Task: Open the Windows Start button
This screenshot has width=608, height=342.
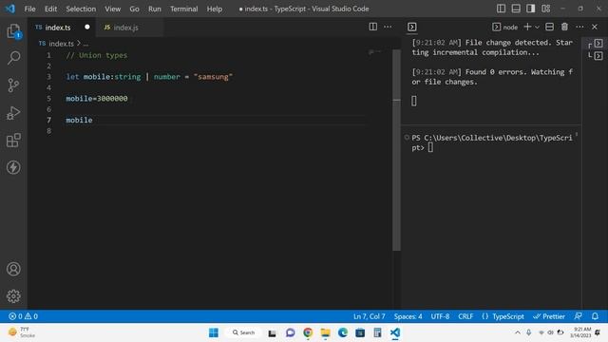Action: tap(214, 332)
